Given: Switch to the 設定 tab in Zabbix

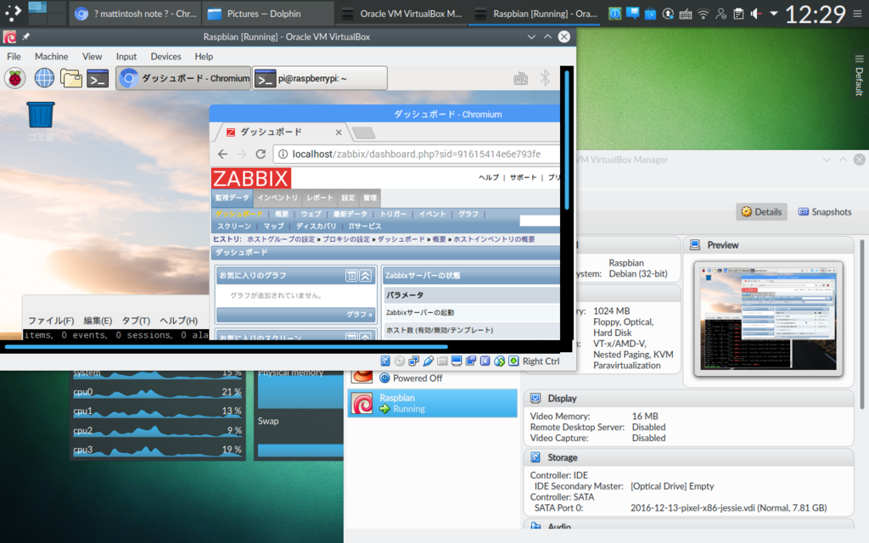Looking at the screenshot, I should click(x=348, y=198).
